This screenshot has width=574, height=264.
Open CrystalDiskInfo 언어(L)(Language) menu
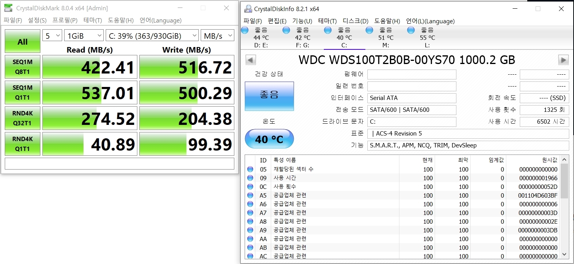click(430, 21)
